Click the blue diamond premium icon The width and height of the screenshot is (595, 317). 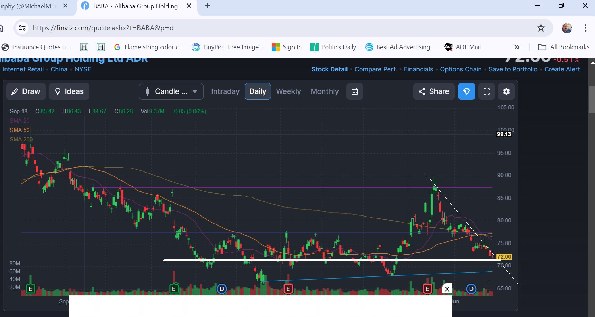tap(467, 91)
